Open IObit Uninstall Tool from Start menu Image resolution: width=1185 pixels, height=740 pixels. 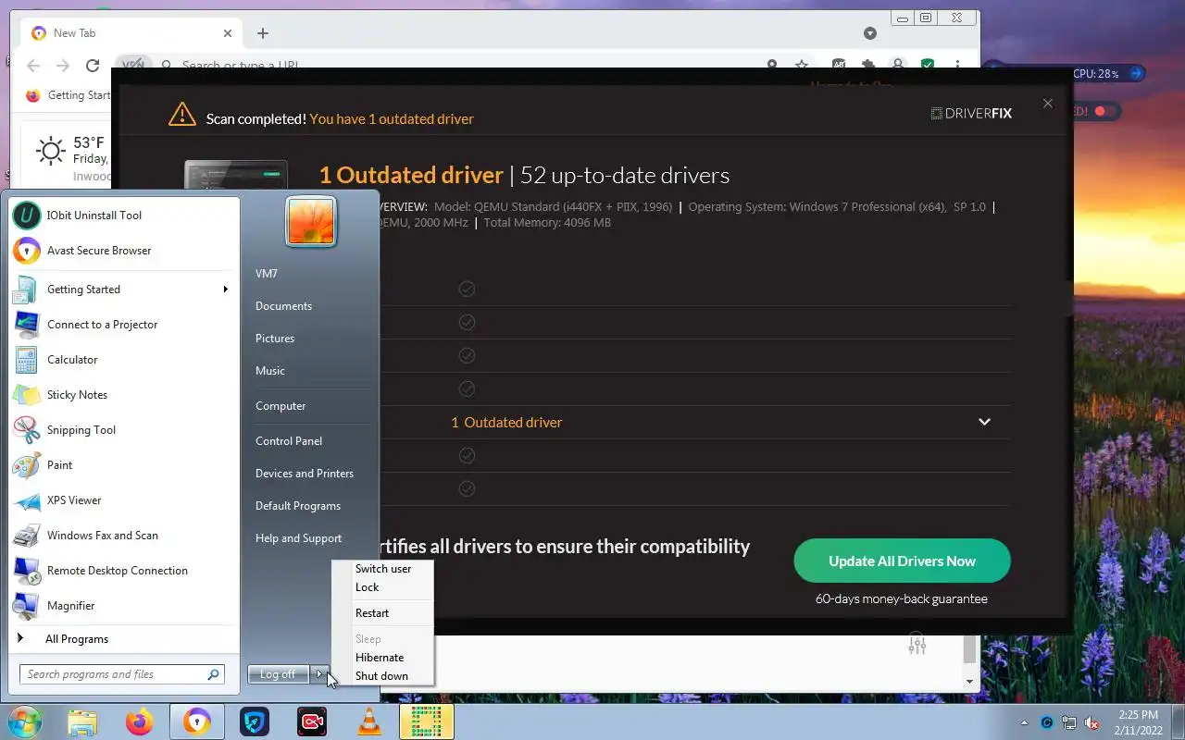[124, 216]
